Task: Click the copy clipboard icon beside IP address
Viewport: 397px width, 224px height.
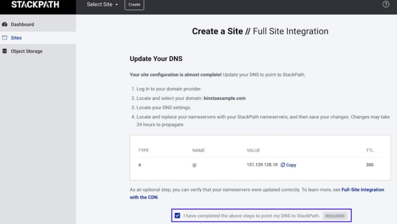Action: point(283,165)
